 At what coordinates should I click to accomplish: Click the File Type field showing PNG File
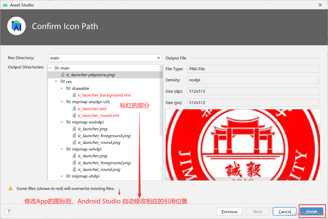(253, 69)
